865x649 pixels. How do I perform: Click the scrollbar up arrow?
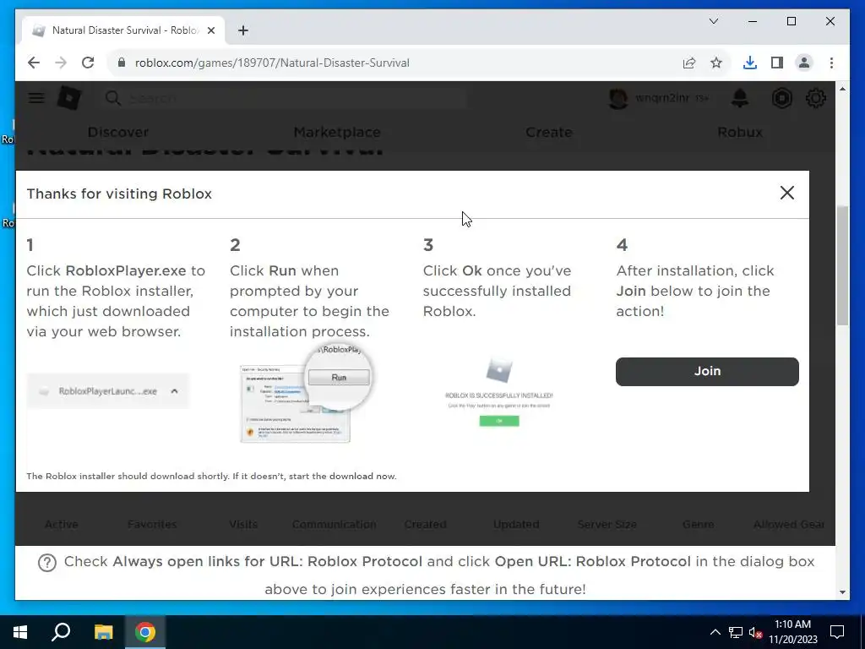pos(842,89)
